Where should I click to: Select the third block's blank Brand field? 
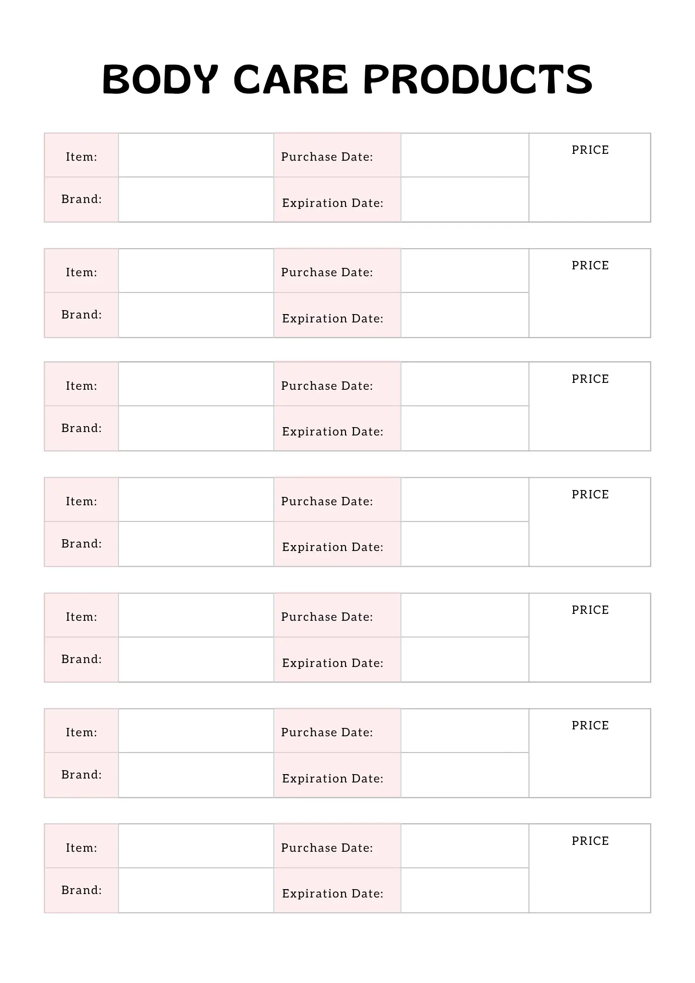[196, 428]
